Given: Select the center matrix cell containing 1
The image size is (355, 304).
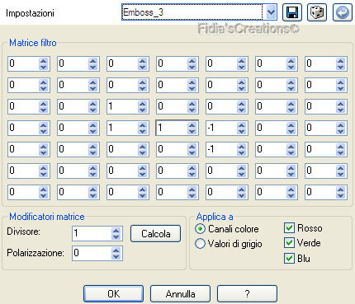Looking at the screenshot, I should pyautogui.click(x=172, y=128).
